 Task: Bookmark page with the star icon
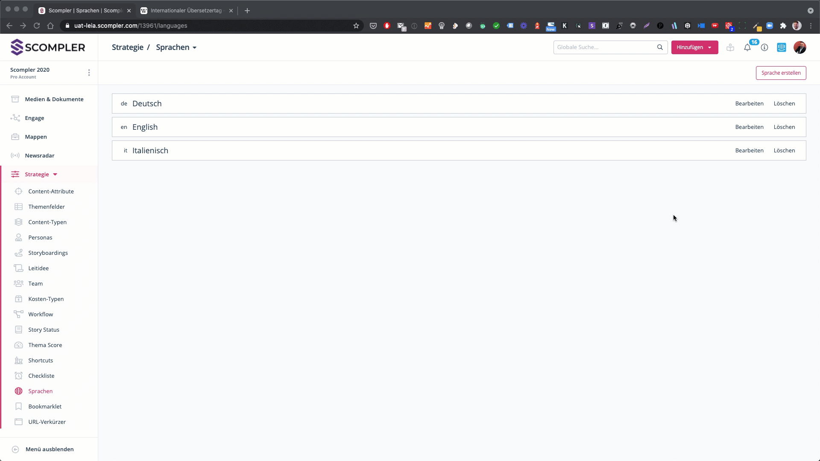point(356,26)
